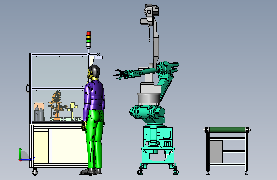Pick the yellow fixture inside the enclosure
277x180 pixels.
click(x=72, y=111)
